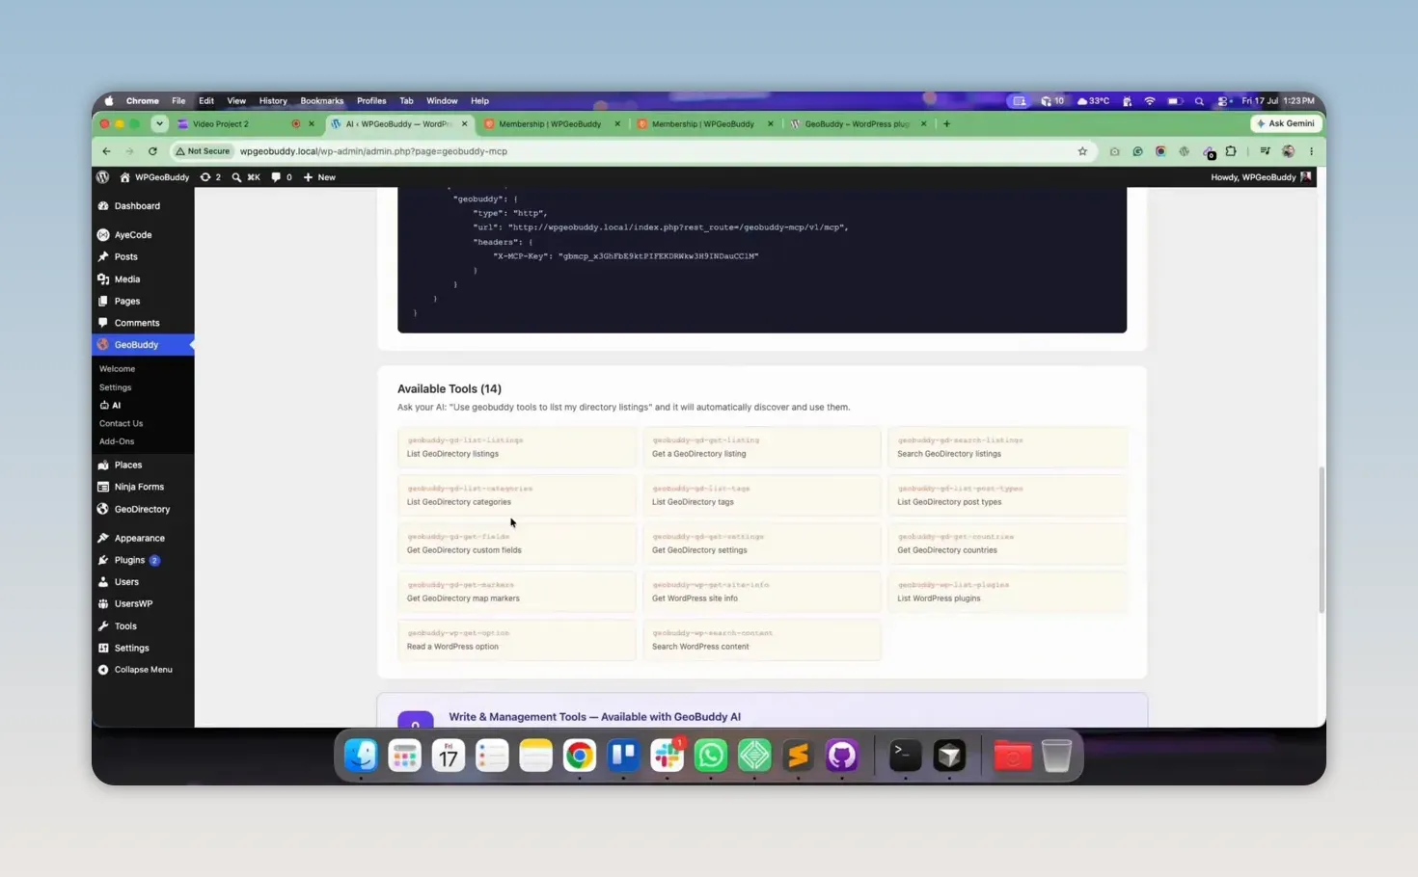Open Terminal from the Dock
Viewport: 1418px width, 877px height.
click(x=905, y=756)
